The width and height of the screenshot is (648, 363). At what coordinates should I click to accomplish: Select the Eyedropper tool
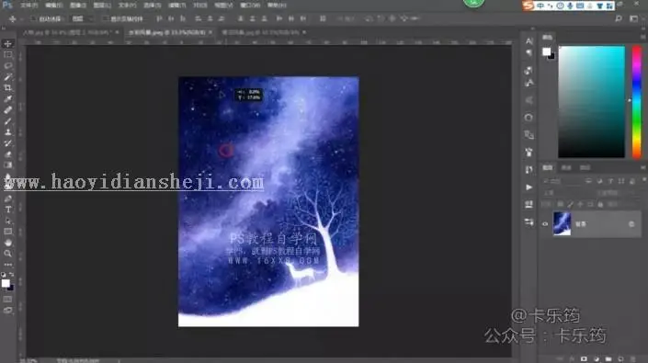(x=8, y=98)
